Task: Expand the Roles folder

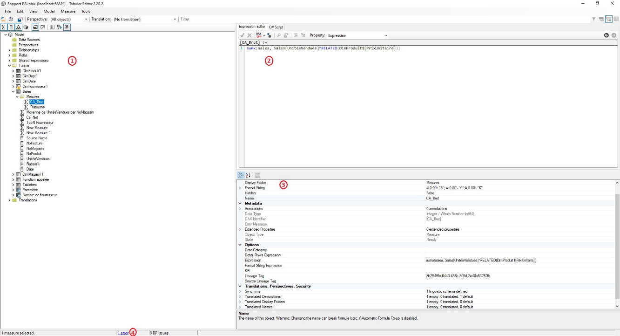Action: click(9, 55)
